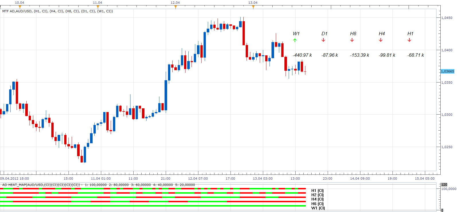Screen dimensions: 457x212
Task: Click the -440.97 k value
Action: click(302, 55)
